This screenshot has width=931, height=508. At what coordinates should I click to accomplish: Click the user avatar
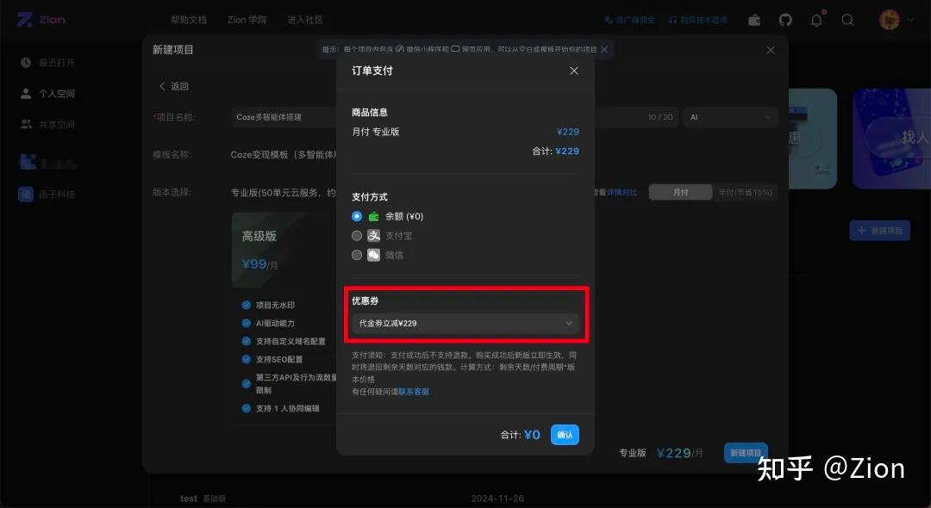pyautogui.click(x=889, y=20)
